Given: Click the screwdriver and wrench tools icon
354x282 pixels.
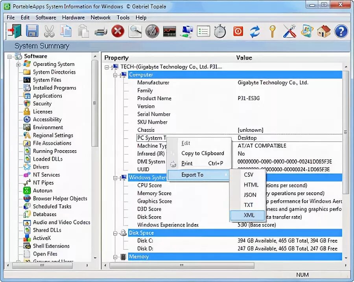Looking at the screenshot, I should (x=289, y=31).
